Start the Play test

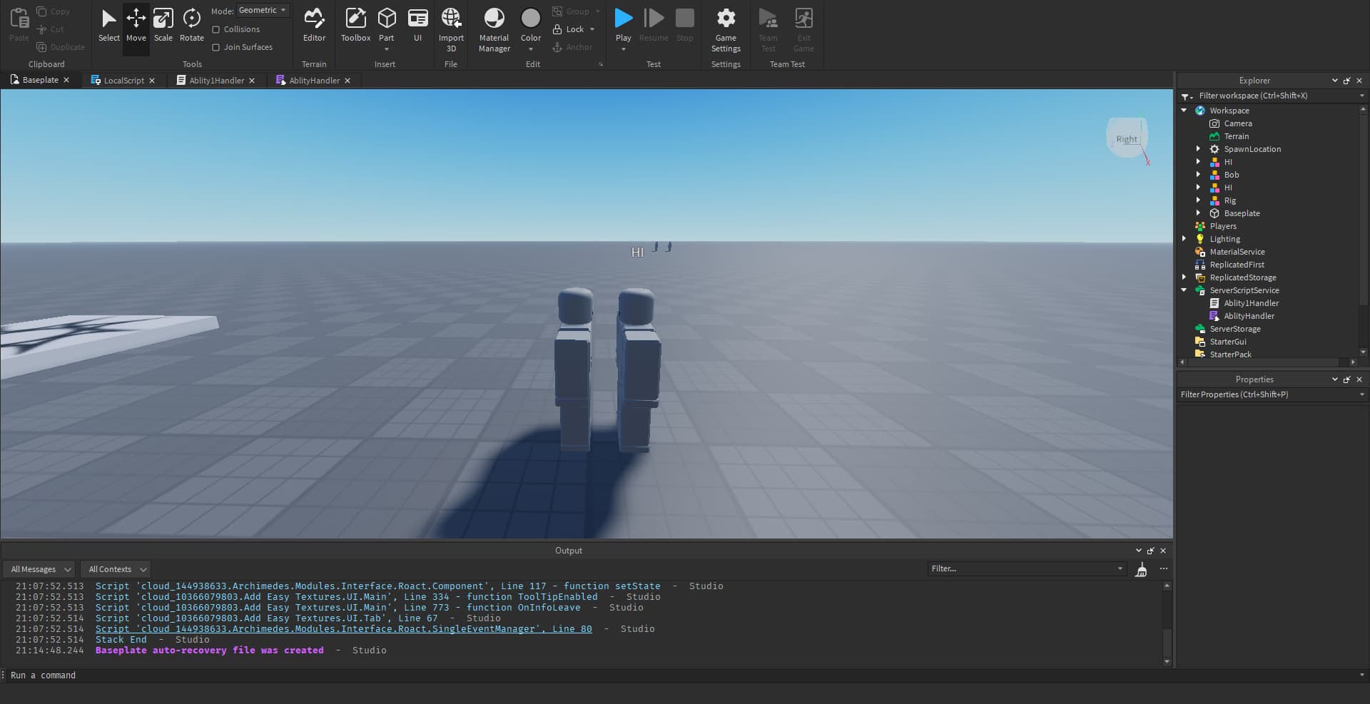point(623,19)
